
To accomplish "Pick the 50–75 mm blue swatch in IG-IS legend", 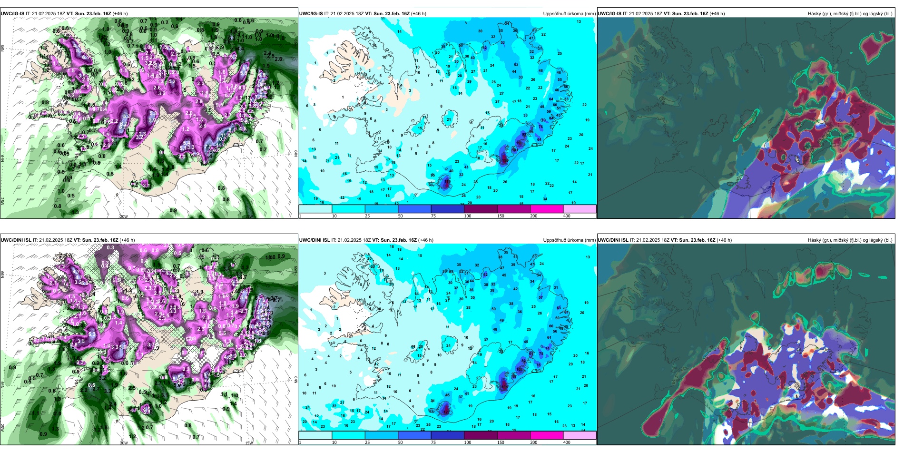I will [x=414, y=209].
